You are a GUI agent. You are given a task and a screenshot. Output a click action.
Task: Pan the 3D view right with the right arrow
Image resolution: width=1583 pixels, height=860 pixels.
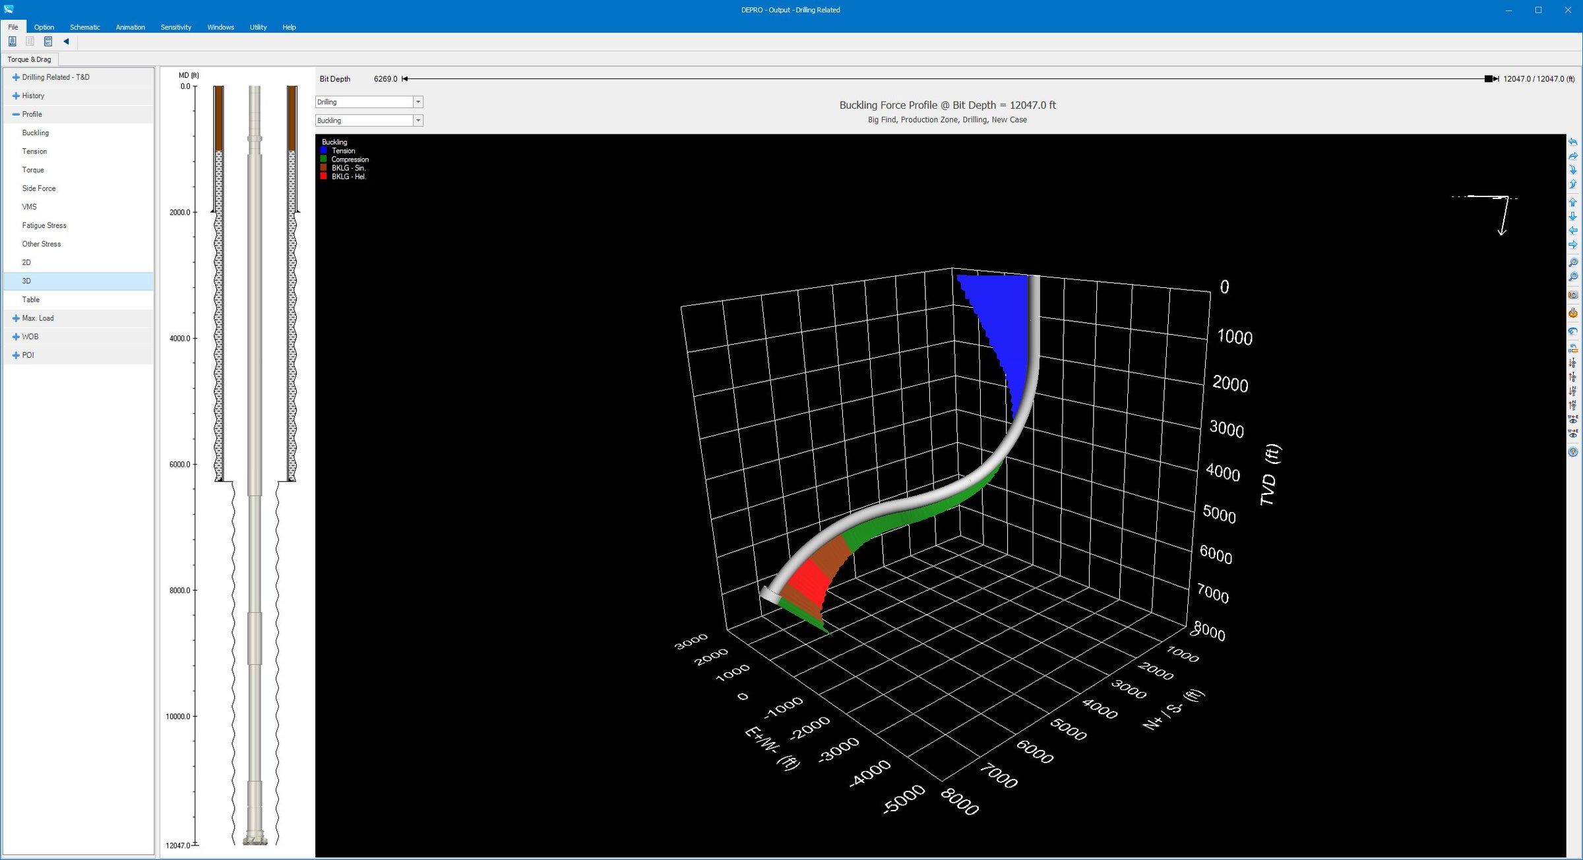point(1573,244)
